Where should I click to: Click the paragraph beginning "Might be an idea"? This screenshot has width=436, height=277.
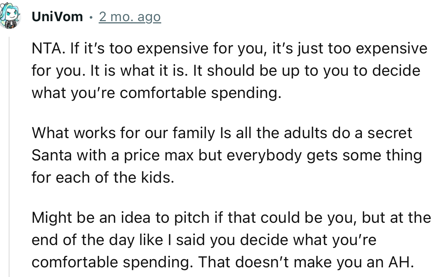[x=223, y=240]
